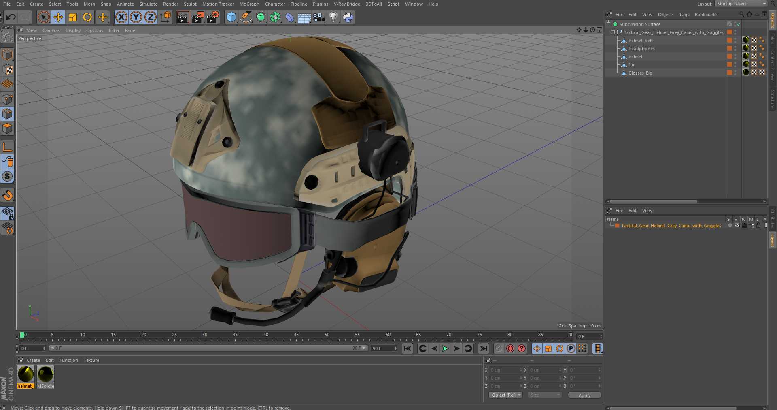Select the Scale tool
Viewport: 777px width, 410px height.
click(73, 17)
